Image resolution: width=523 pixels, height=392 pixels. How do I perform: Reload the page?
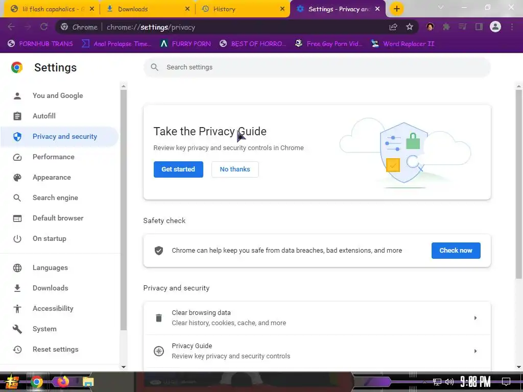tap(44, 27)
